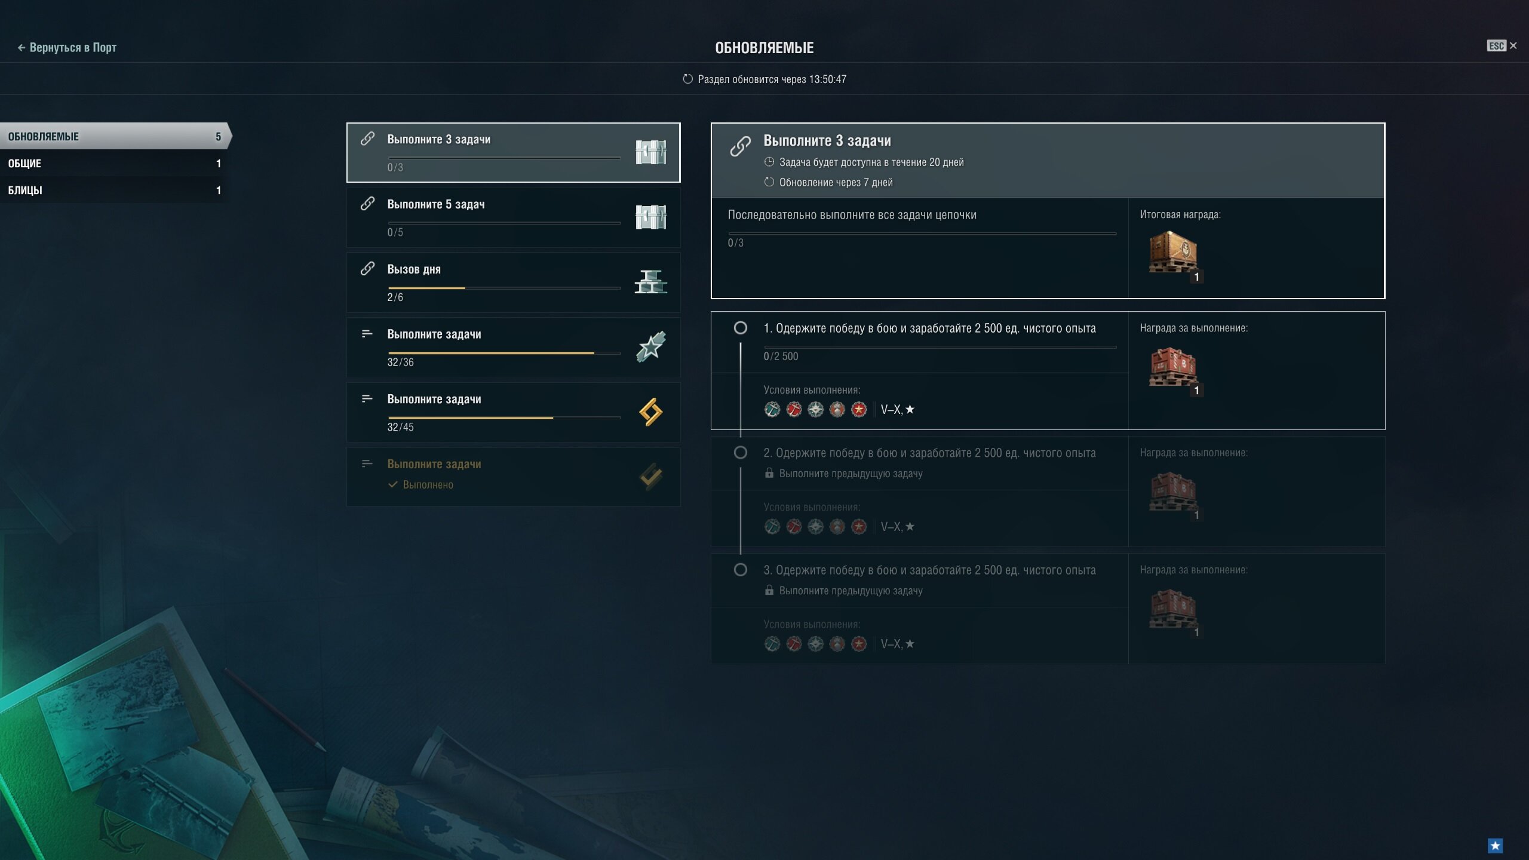Viewport: 1529px width, 860px height.
Task: Click the chain link icon in the details header
Action: tap(741, 146)
